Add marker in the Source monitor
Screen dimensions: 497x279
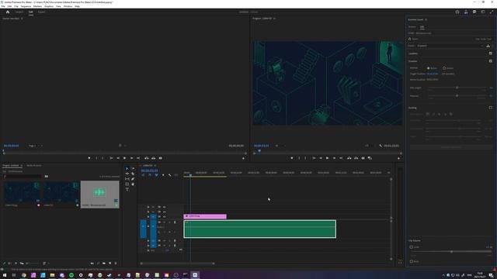(89, 158)
